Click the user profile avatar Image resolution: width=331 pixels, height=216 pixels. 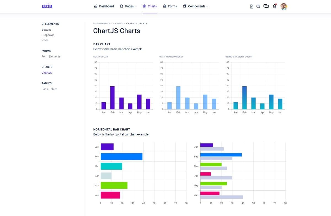pos(284,6)
